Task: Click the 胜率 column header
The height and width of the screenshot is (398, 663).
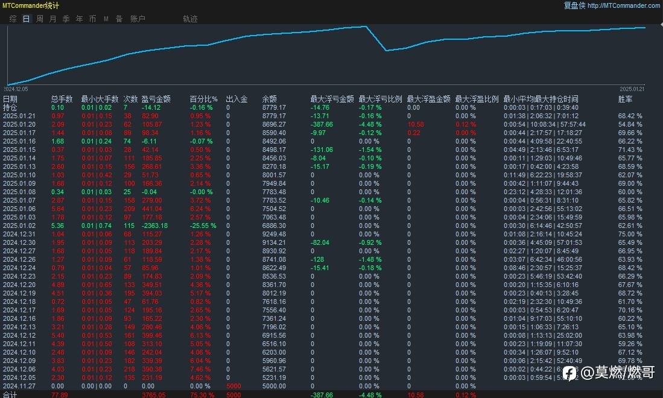Action: [626, 99]
